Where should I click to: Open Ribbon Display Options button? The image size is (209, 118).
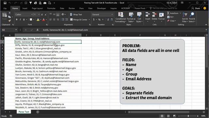pyautogui.click(x=182, y=3)
